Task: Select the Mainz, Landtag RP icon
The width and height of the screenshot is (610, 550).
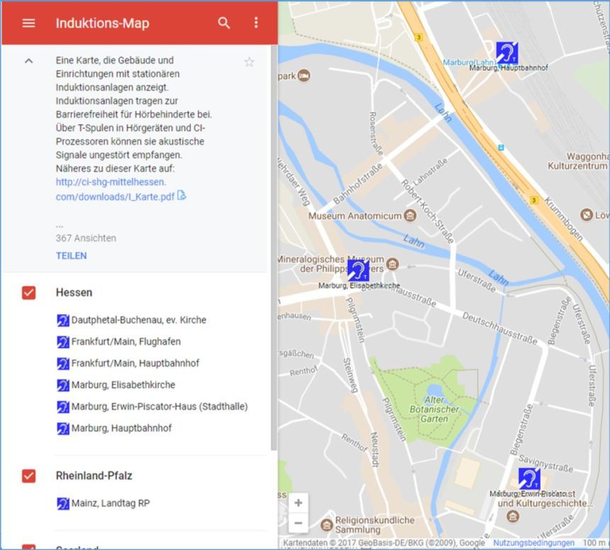Action: pyautogui.click(x=62, y=503)
